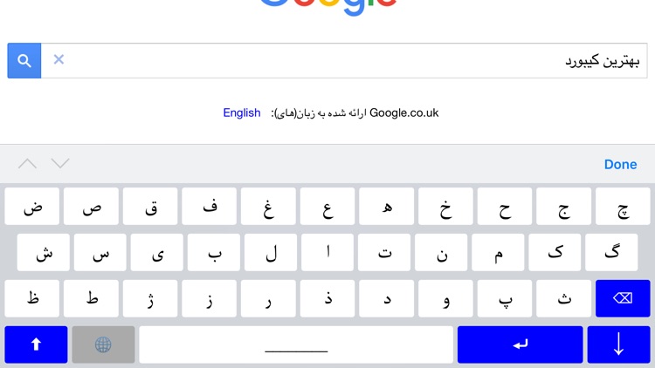Hide keyboard with the down arrow key

click(618, 344)
